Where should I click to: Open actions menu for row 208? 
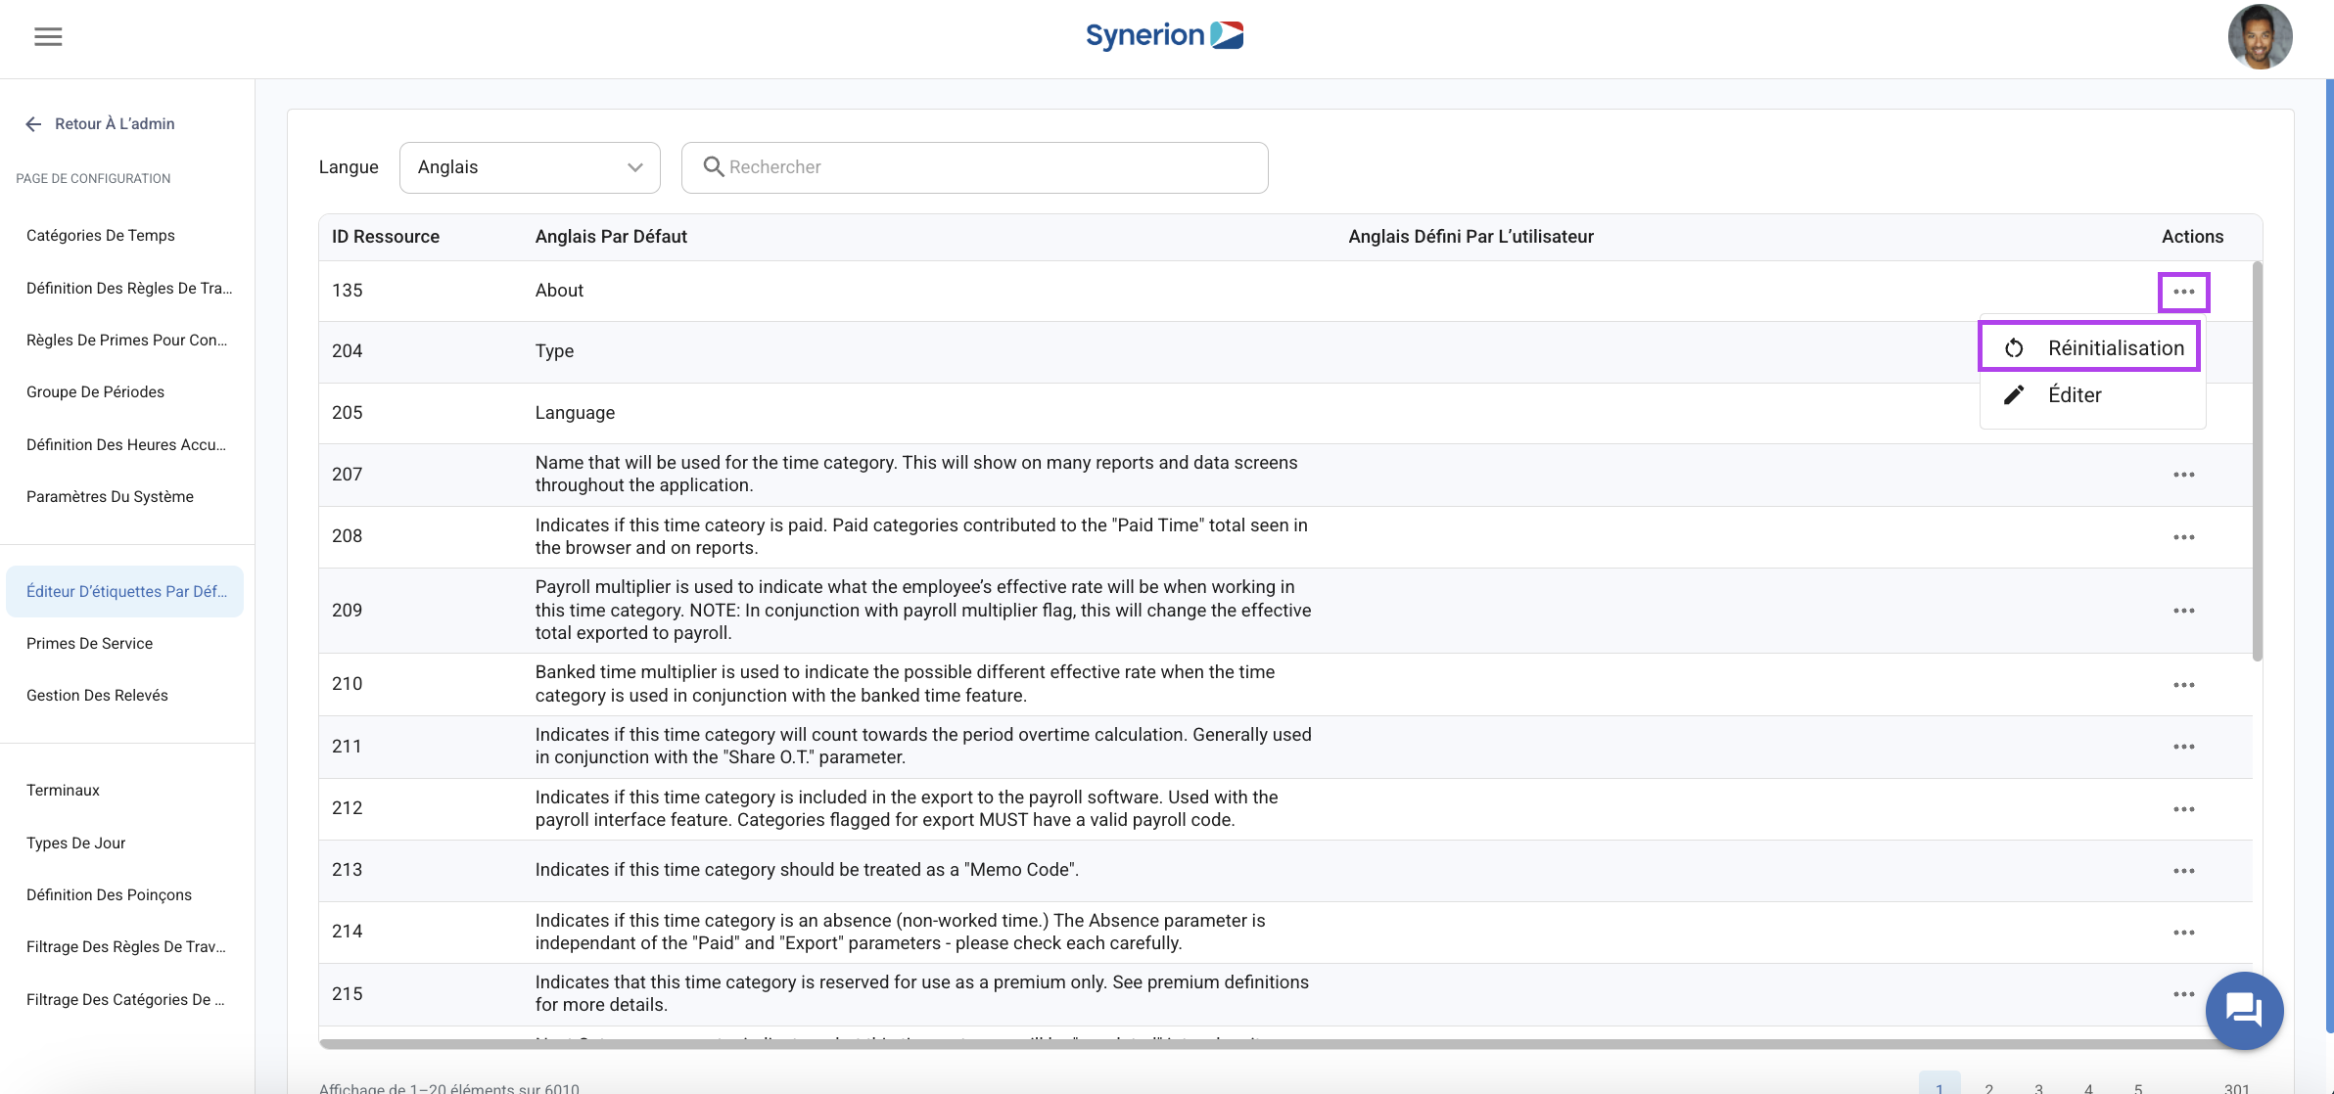(x=2183, y=537)
